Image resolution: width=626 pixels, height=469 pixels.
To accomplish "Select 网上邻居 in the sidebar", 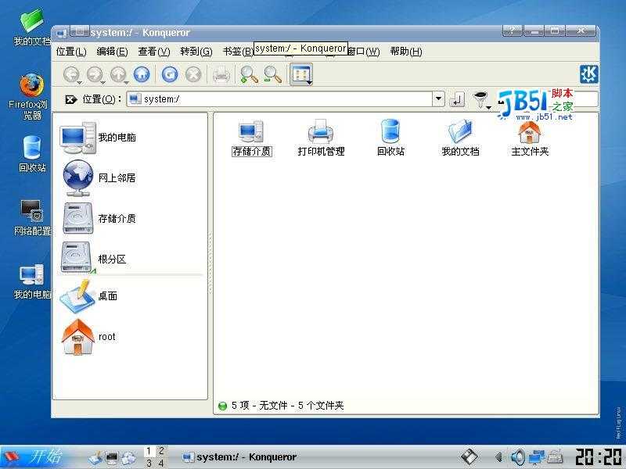I will click(x=99, y=178).
